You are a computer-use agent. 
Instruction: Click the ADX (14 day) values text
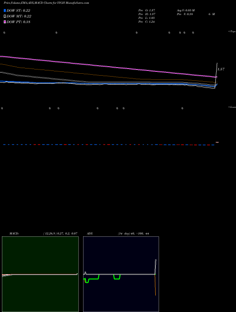coord(133,234)
